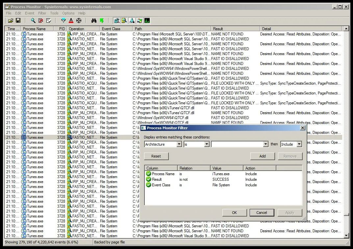353x249 pixels.
Task: Toggle the Show Registry Activity icon
Action: [x=116, y=21]
